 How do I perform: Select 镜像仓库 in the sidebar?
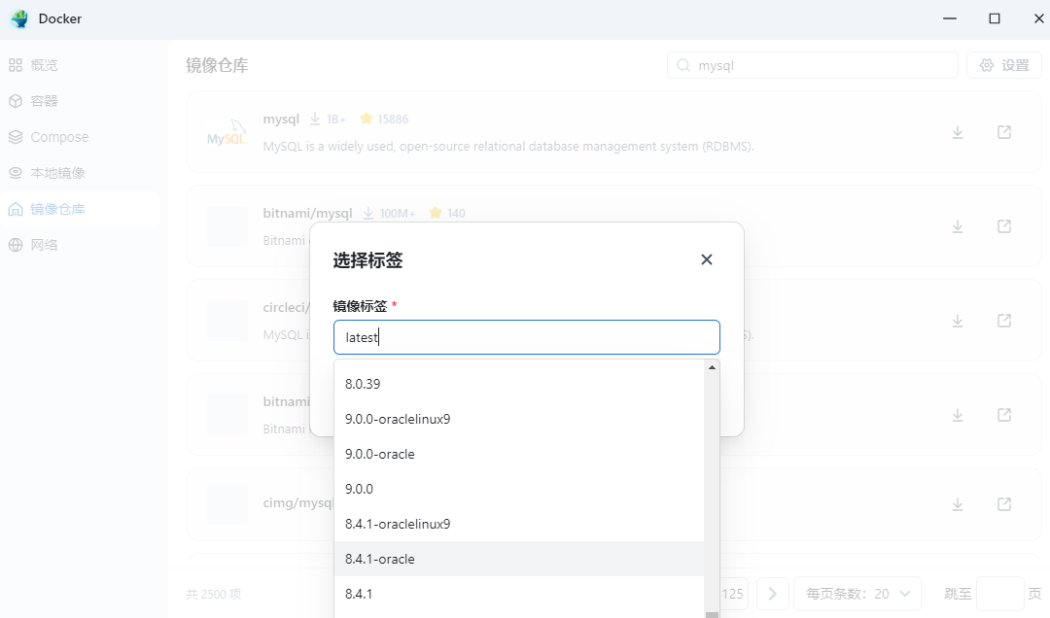coord(79,209)
